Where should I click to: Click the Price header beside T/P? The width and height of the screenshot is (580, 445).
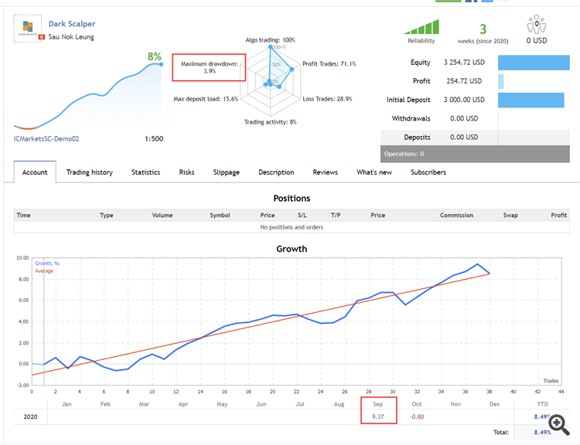click(378, 215)
